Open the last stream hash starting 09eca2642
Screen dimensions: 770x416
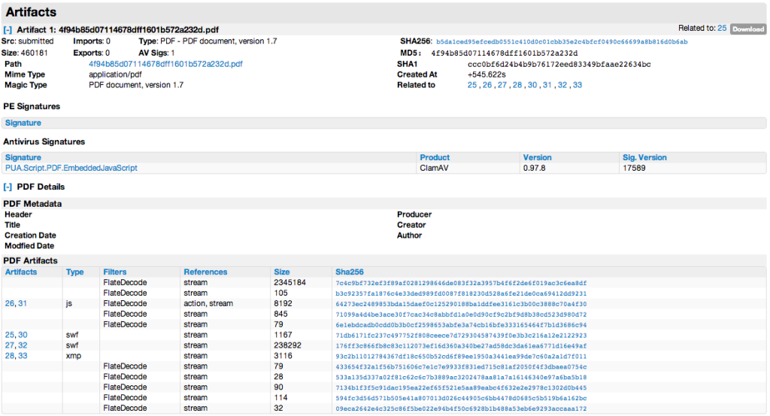click(x=460, y=408)
